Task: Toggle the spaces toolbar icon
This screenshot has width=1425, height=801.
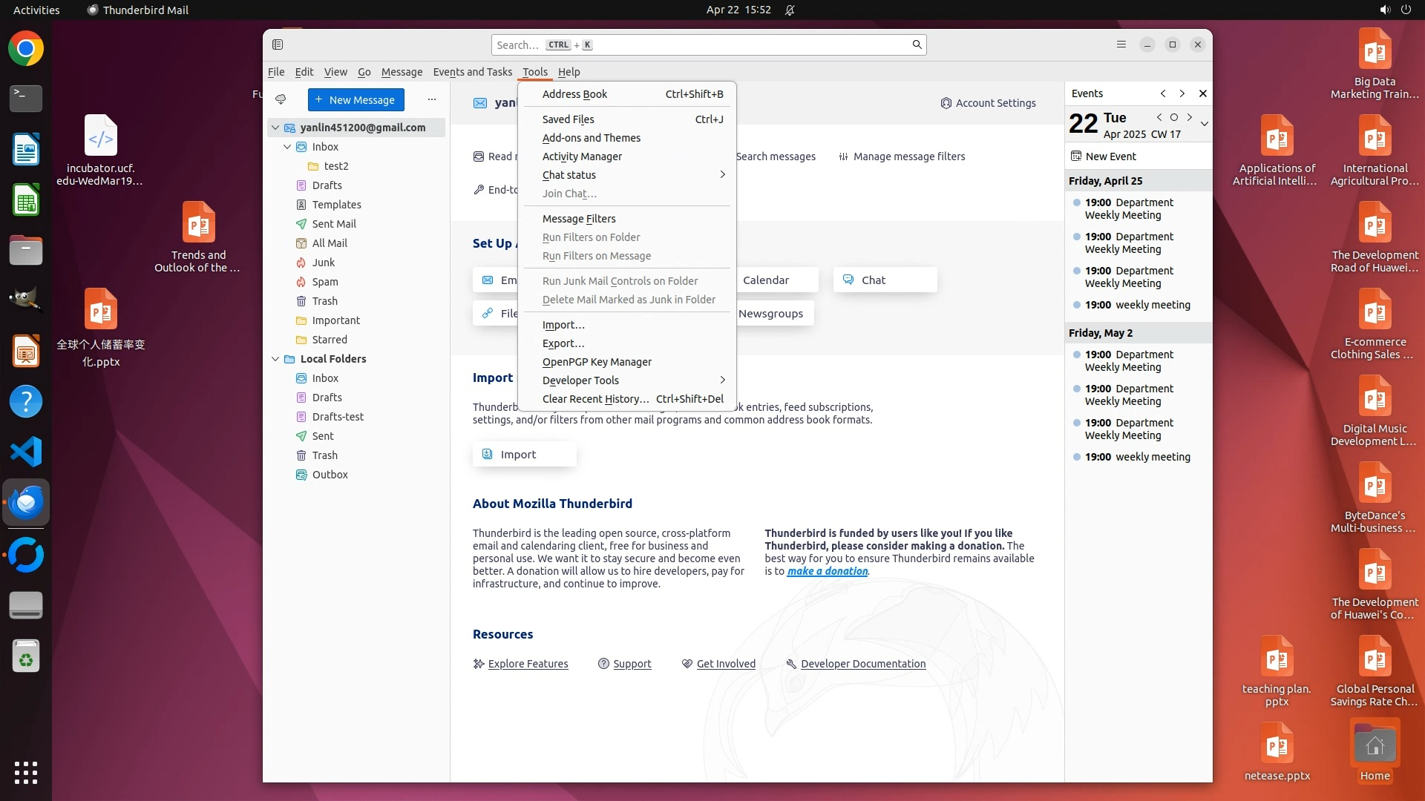Action: click(278, 44)
